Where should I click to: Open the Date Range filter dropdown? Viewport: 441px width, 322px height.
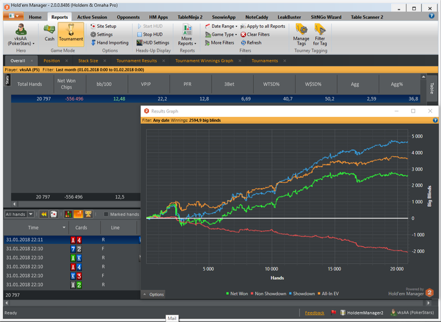[x=221, y=26]
